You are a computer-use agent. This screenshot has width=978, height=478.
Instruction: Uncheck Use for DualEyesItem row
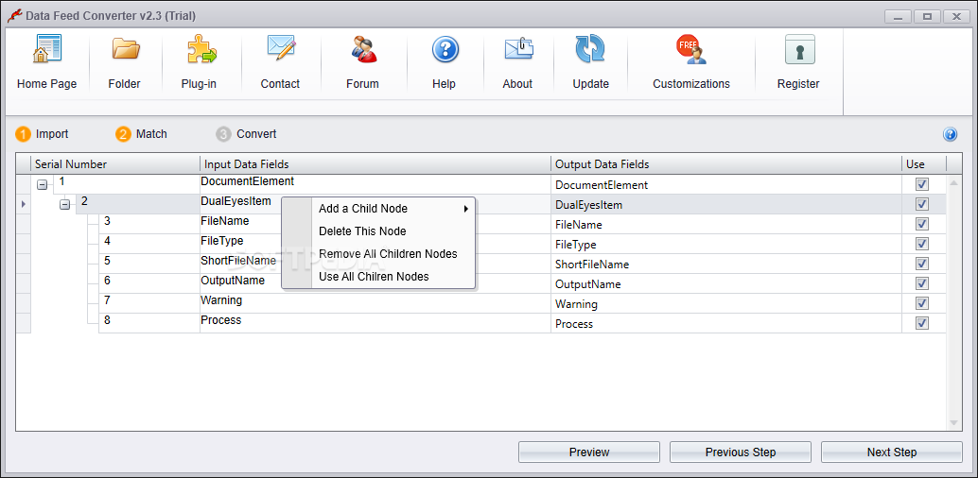(x=922, y=204)
